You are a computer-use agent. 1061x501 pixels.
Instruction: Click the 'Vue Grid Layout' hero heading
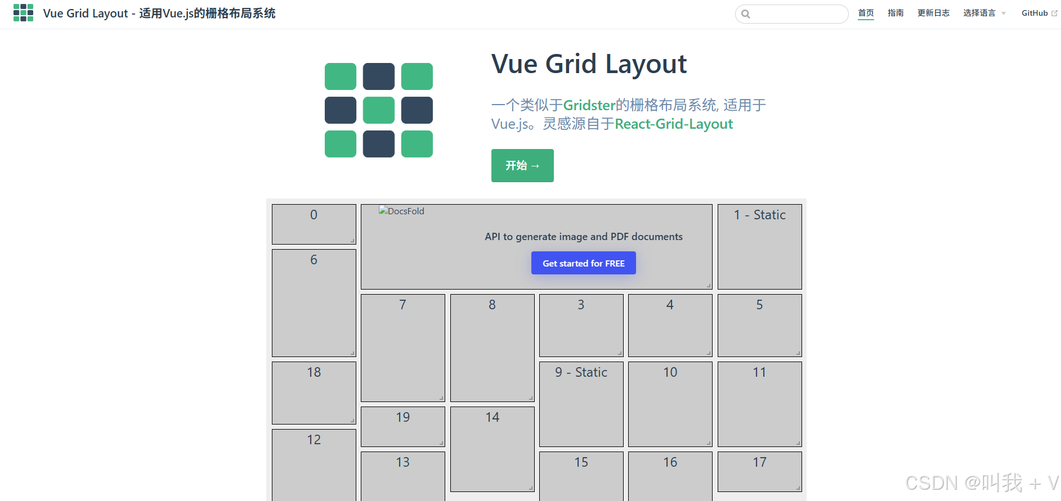point(589,64)
